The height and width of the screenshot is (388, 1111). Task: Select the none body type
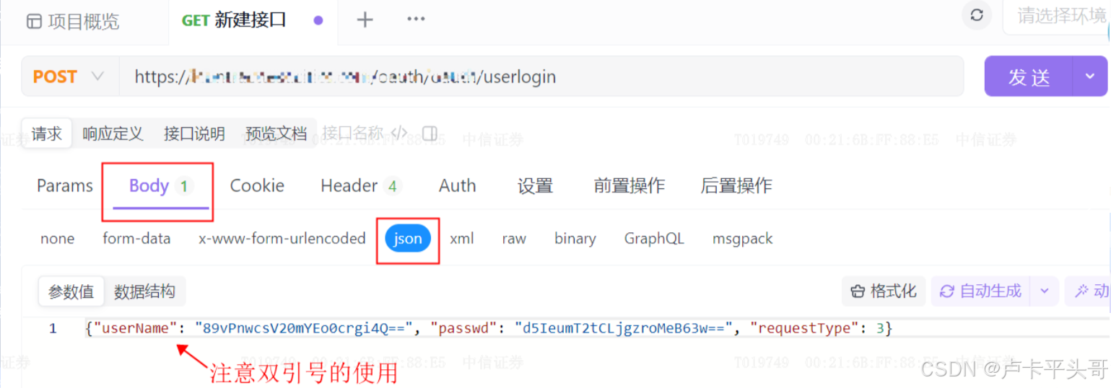click(x=57, y=239)
